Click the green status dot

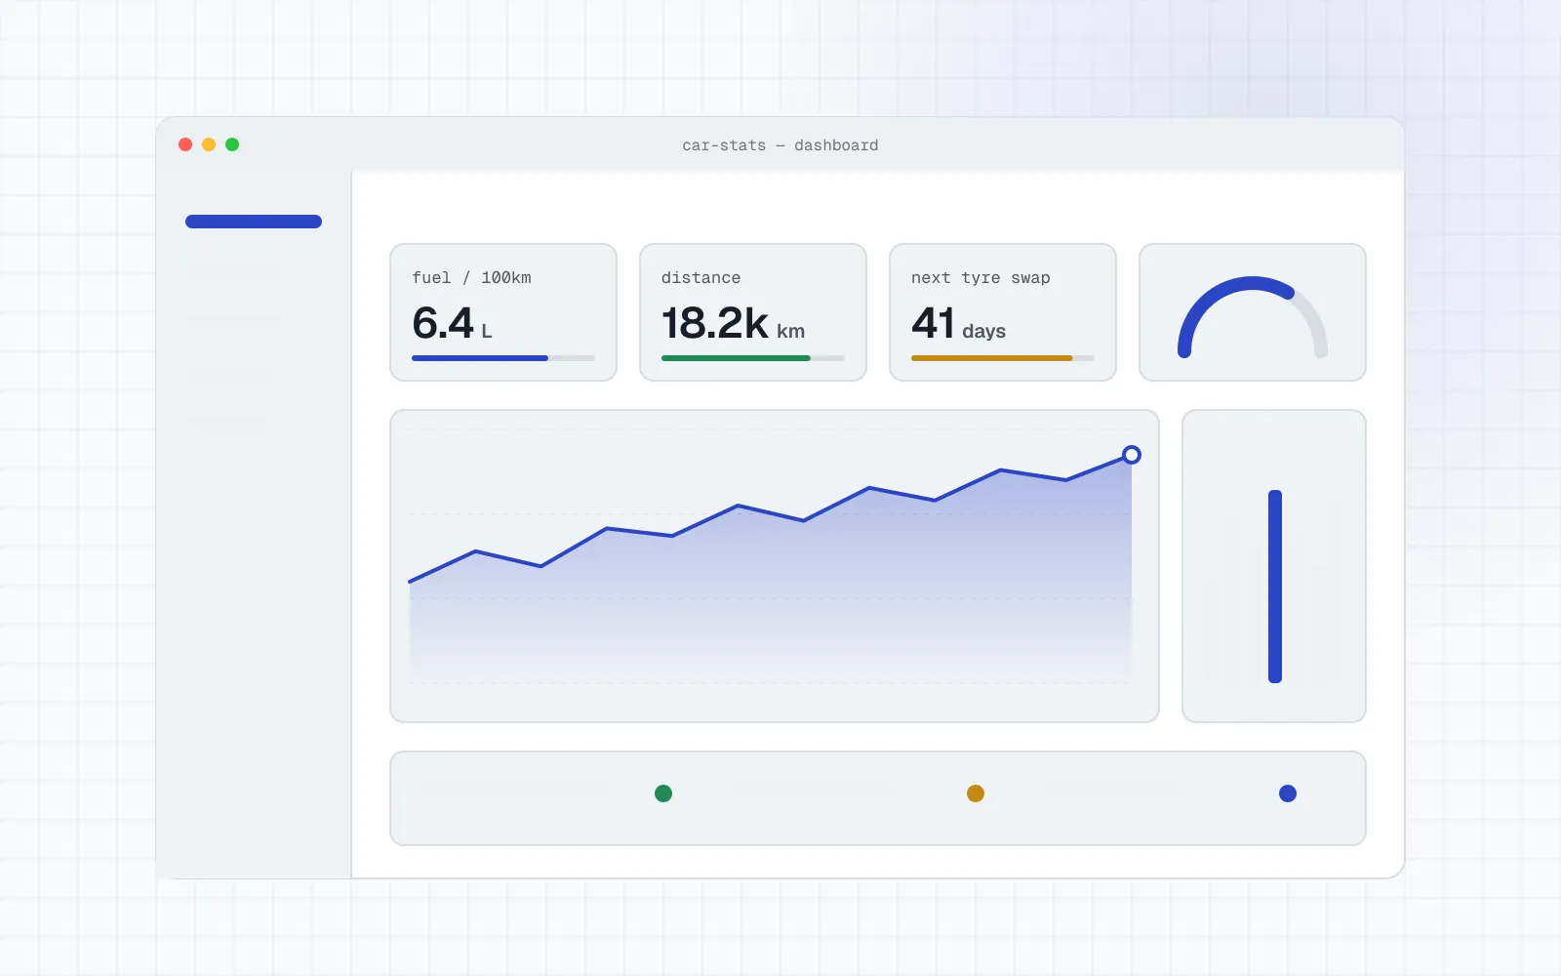(663, 793)
